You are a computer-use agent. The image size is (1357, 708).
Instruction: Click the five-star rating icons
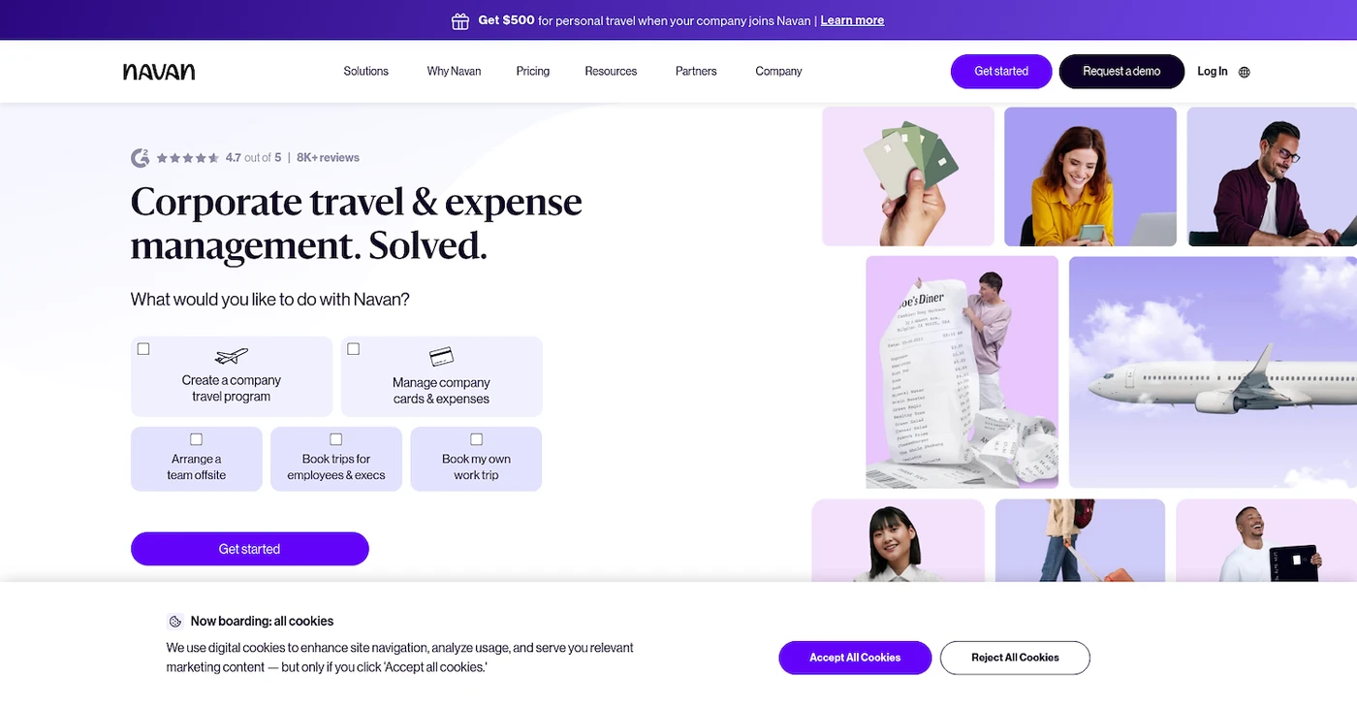(188, 158)
